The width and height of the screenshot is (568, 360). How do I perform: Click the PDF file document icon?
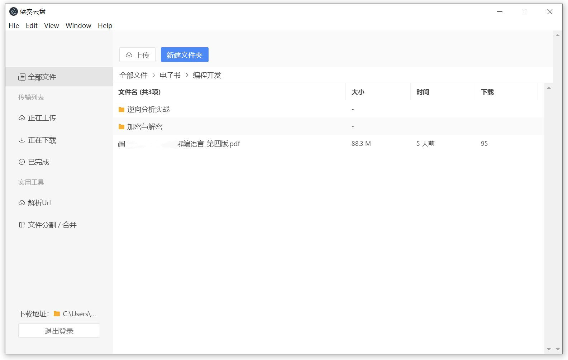(x=121, y=144)
